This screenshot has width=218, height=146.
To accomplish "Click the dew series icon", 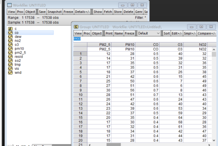I will (10, 37).
